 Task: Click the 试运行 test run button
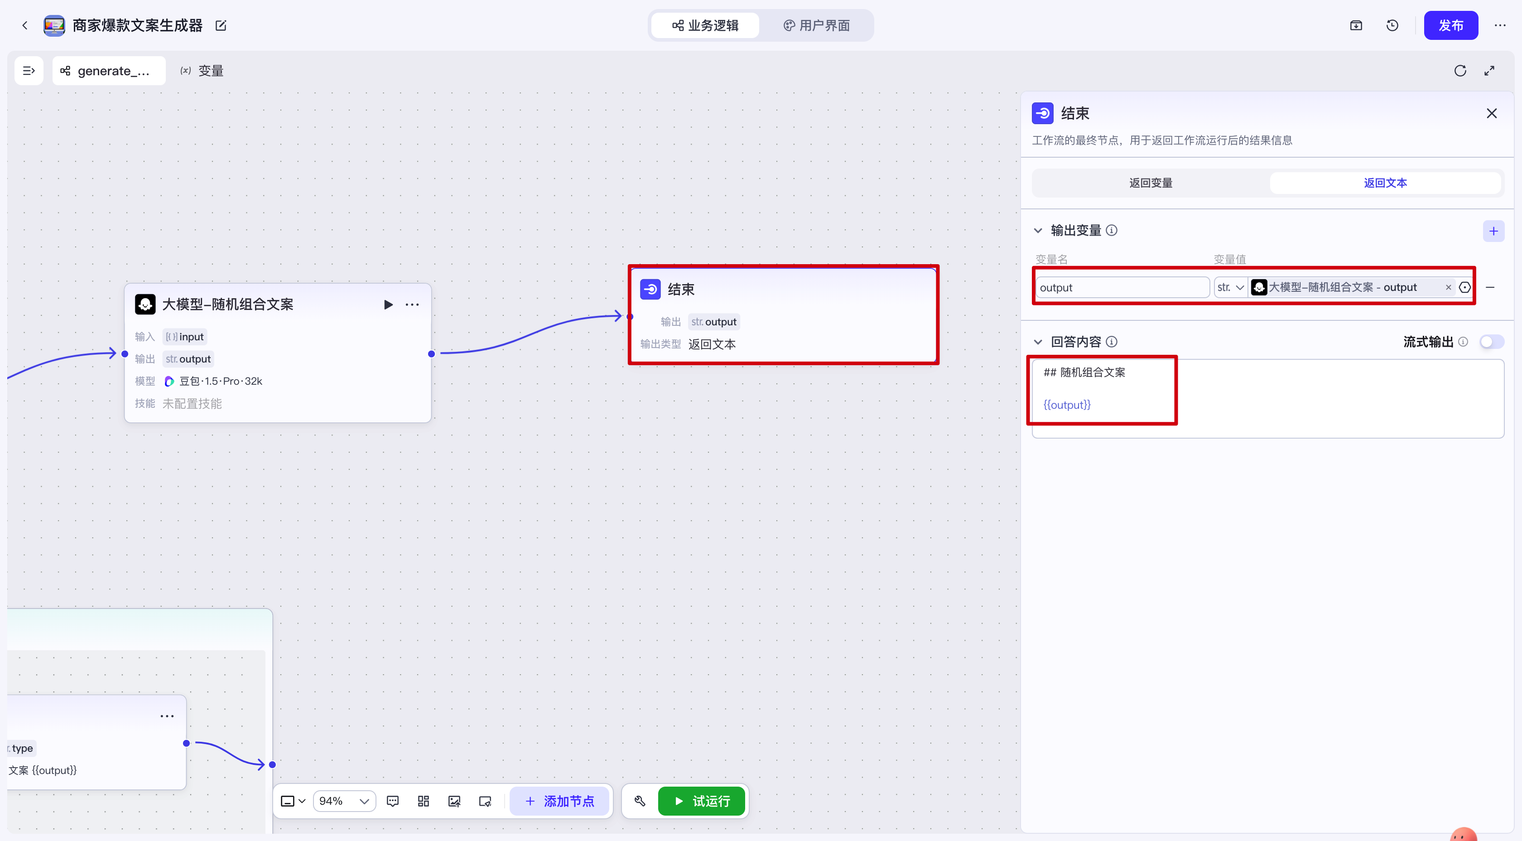(x=702, y=801)
